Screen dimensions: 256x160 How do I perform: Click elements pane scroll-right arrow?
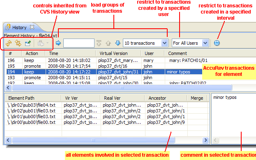206,140
